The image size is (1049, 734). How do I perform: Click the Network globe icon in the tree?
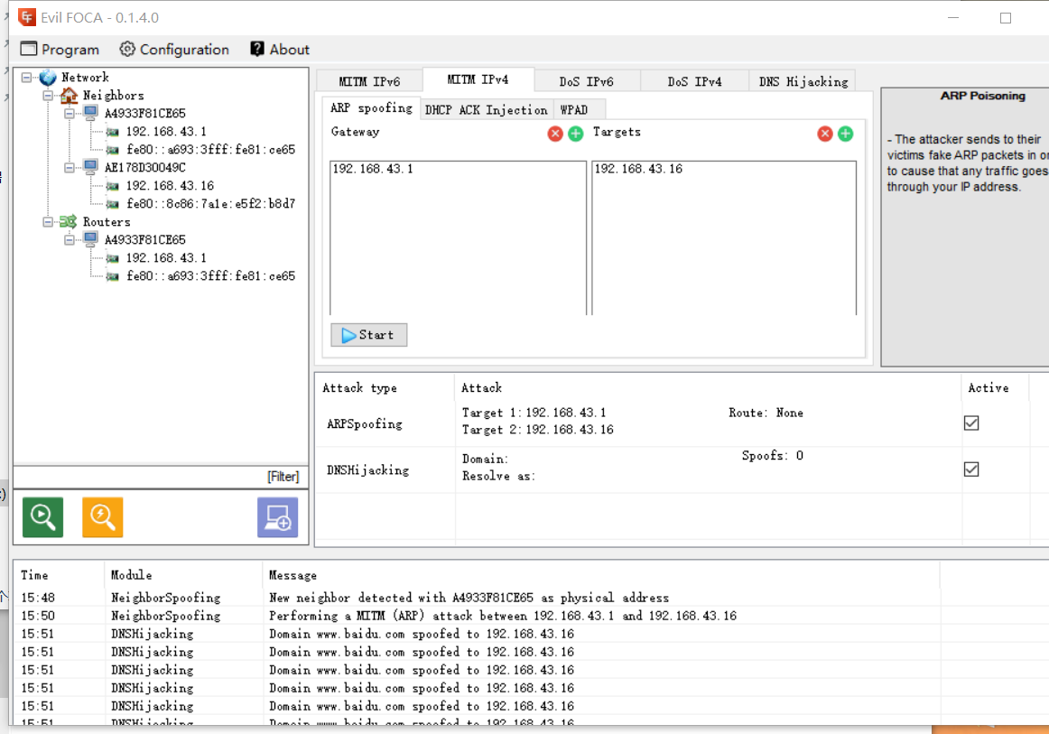(x=48, y=78)
